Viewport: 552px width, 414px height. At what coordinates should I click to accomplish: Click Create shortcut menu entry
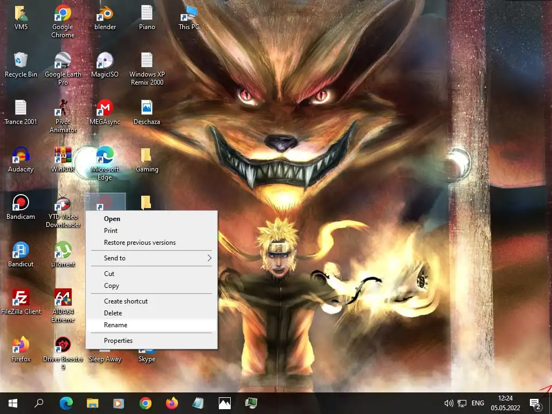click(151, 301)
